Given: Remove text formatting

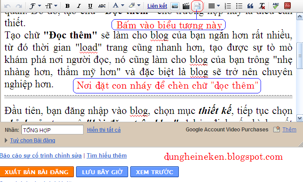Looking at the screenshot, I should (262, 6).
